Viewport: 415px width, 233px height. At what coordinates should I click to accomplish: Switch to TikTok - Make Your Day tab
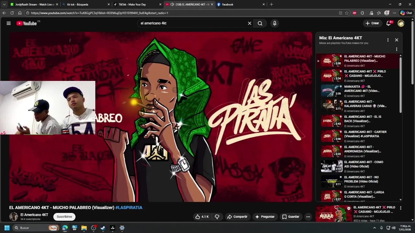[137, 5]
